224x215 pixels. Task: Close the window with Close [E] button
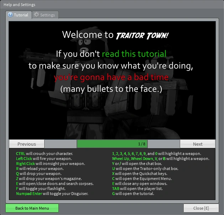(201, 208)
